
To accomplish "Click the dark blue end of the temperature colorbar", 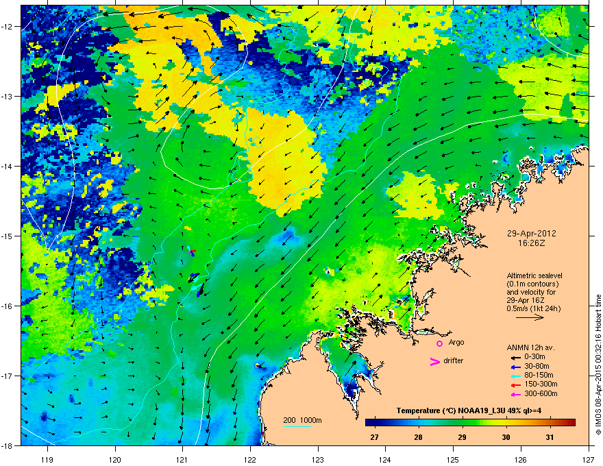I will (369, 423).
